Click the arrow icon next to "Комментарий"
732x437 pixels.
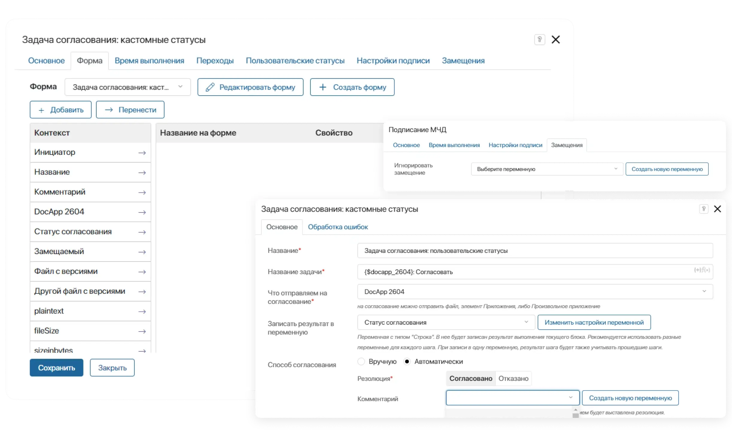point(143,192)
